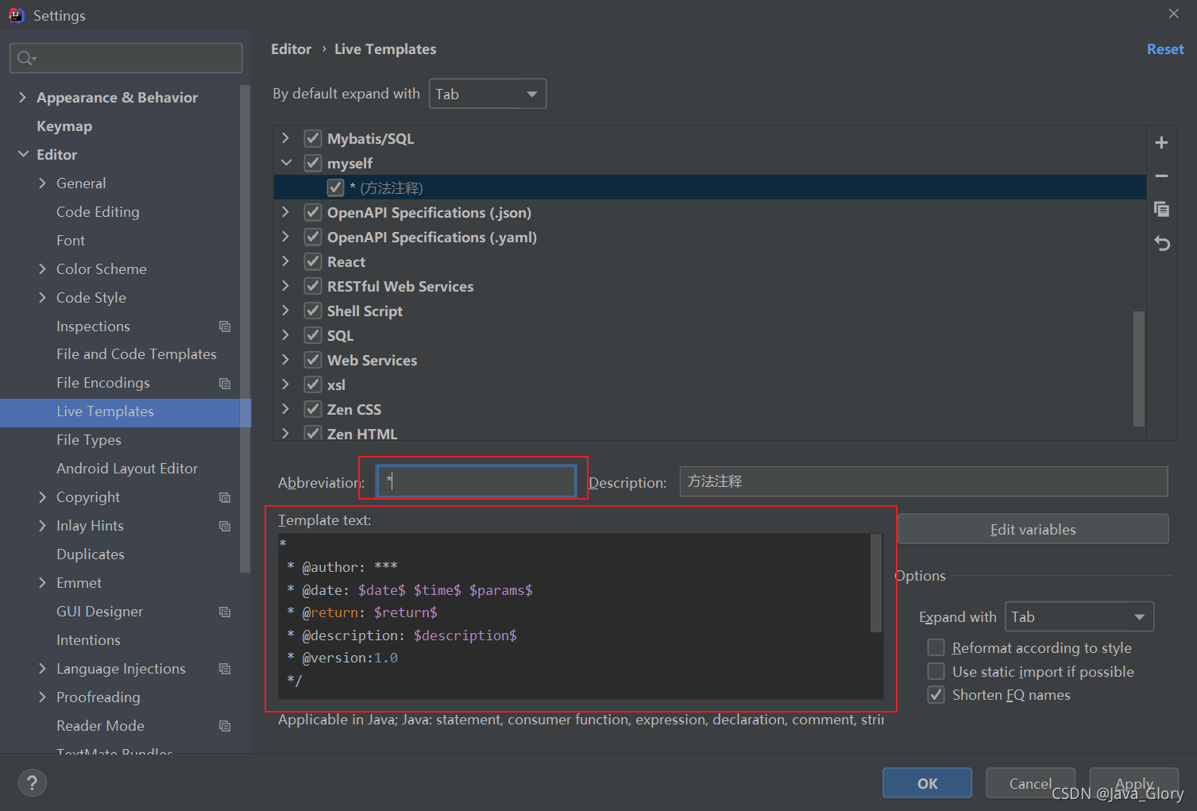Open the help question mark button
Image resolution: width=1197 pixels, height=811 pixels.
pos(32,783)
